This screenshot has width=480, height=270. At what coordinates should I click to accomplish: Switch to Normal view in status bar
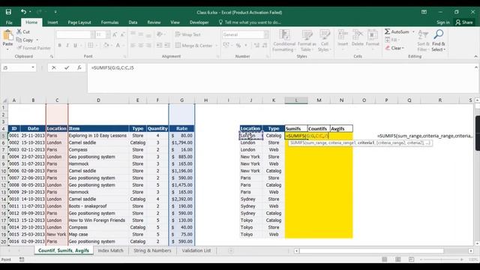[x=384, y=259]
